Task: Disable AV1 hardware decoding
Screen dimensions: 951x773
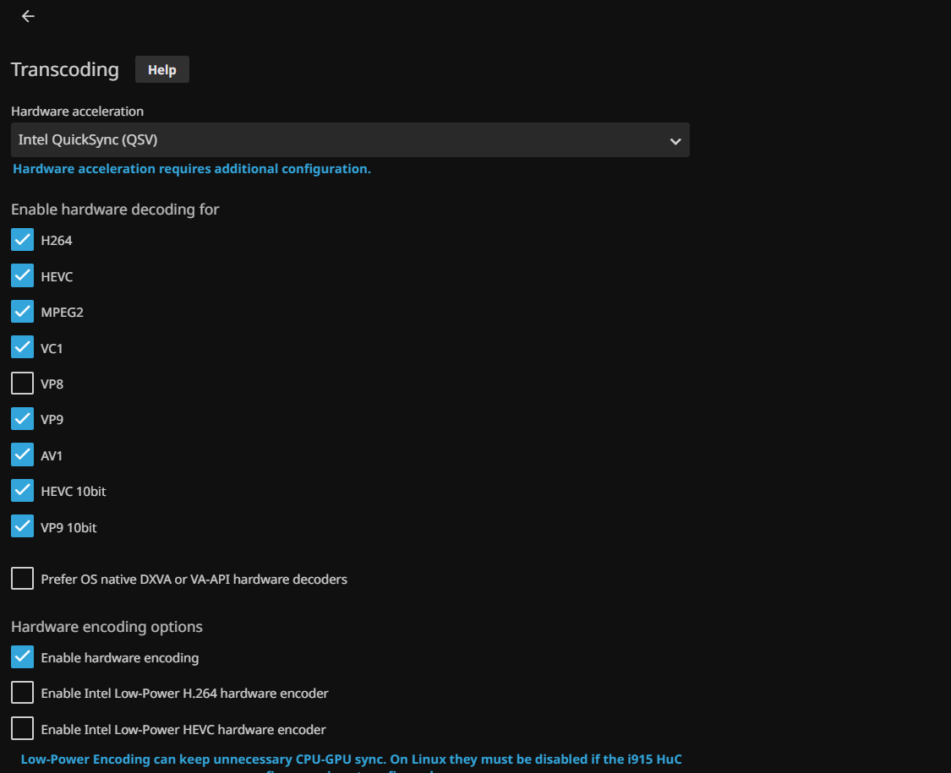Action: click(23, 455)
